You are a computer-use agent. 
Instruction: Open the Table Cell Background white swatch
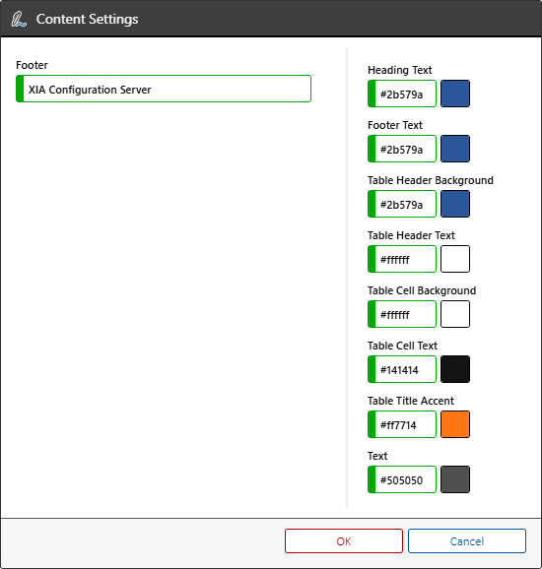coord(455,314)
